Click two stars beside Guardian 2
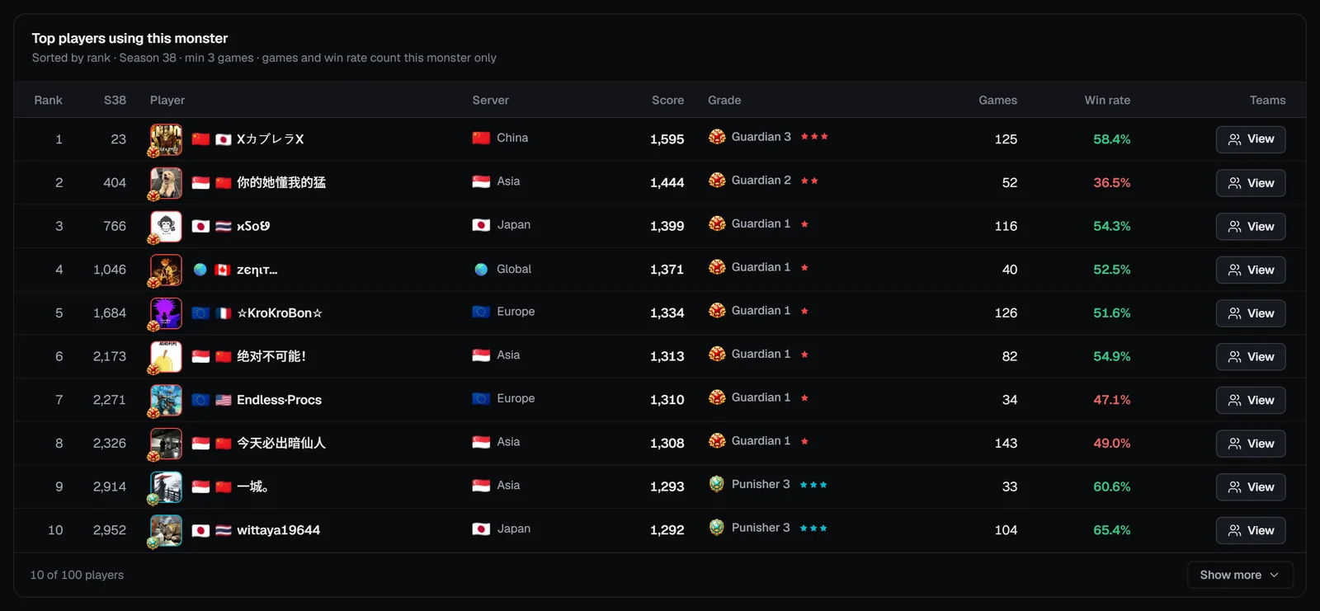The width and height of the screenshot is (1320, 611). pos(809,181)
